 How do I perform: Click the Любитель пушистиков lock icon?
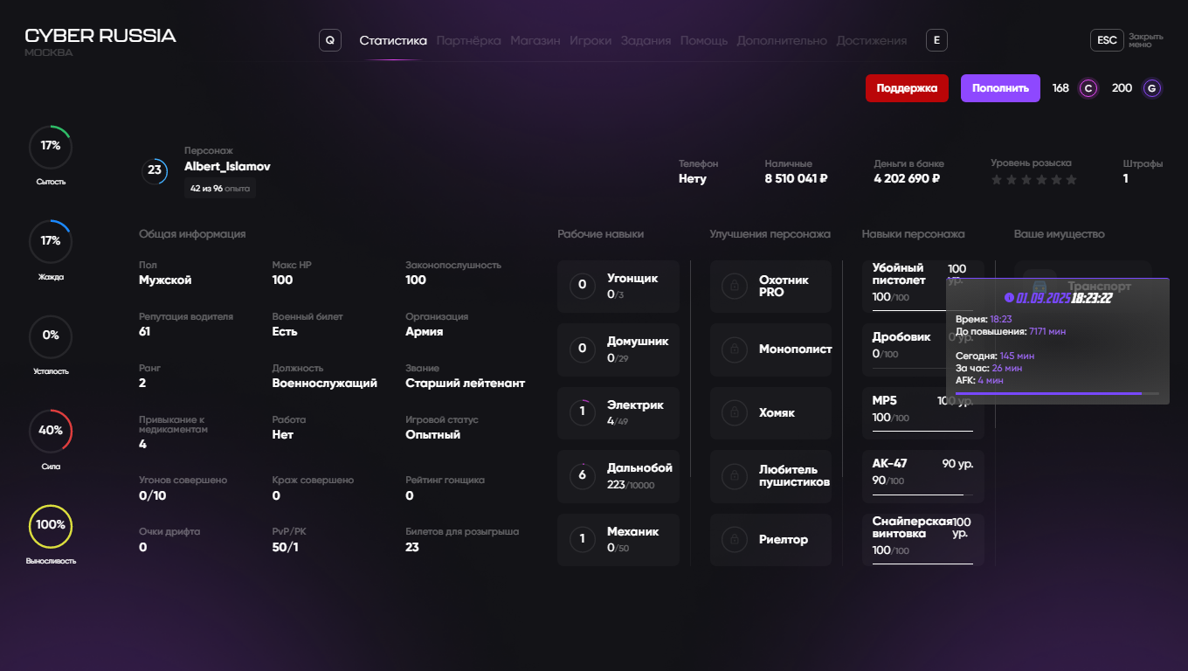735,476
